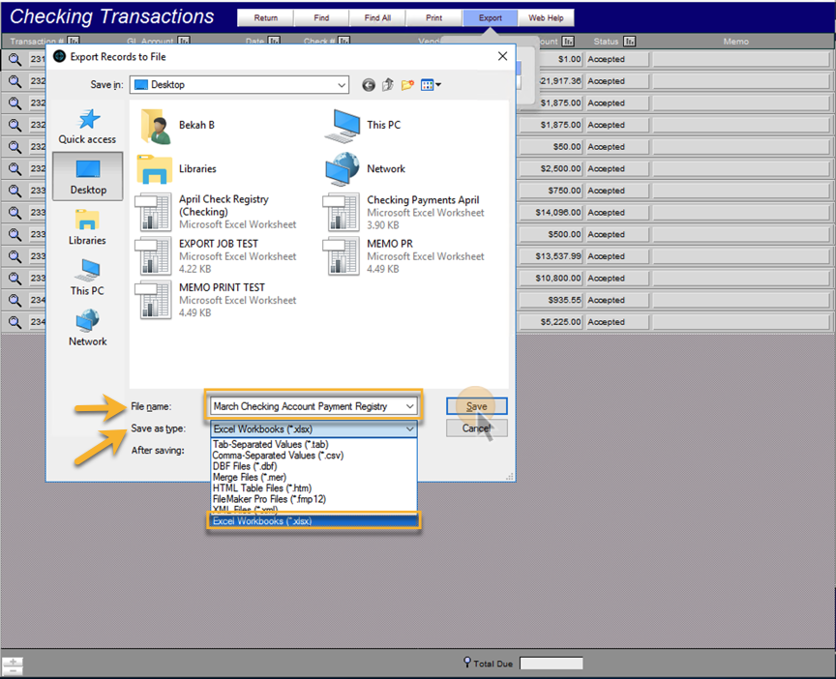Select Quick access in the sidebar
Screen dimensions: 836x679
[87, 127]
